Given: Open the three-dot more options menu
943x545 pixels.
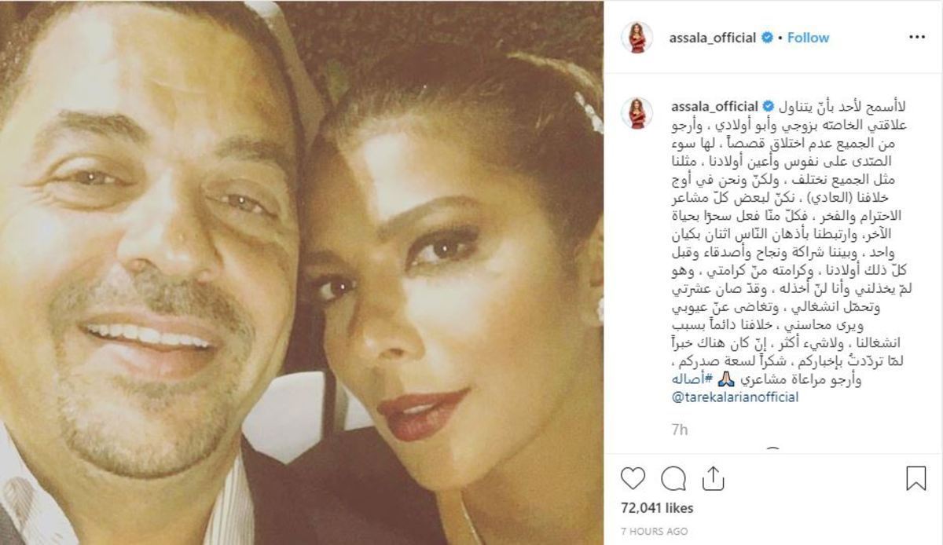Looking at the screenshot, I should [916, 38].
